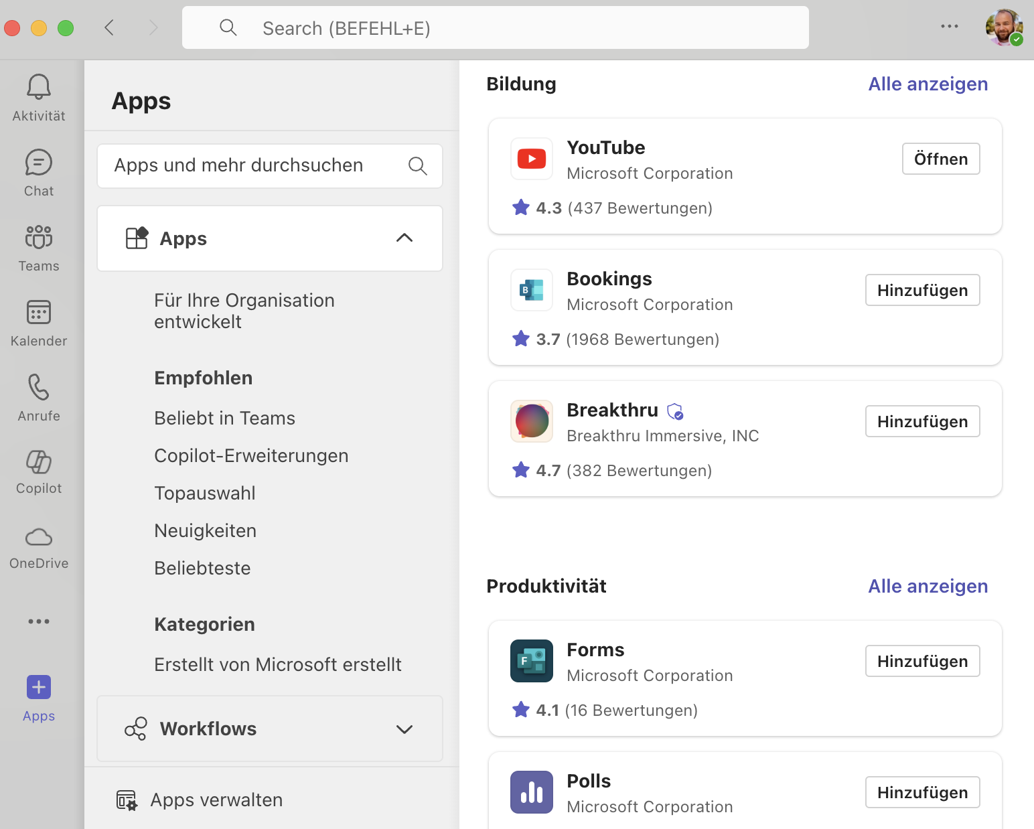The image size is (1034, 829).
Task: Click the YouTube app title
Action: click(606, 147)
